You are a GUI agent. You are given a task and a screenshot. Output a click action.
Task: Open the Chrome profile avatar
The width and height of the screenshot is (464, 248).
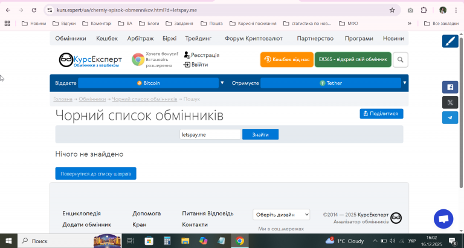443,10
